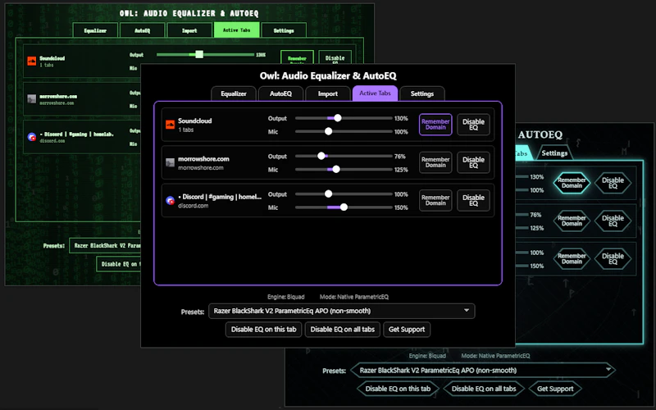The height and width of the screenshot is (410, 656).
Task: Toggle Remember Domain for Soundcloud in the green window
Action: 297,57
